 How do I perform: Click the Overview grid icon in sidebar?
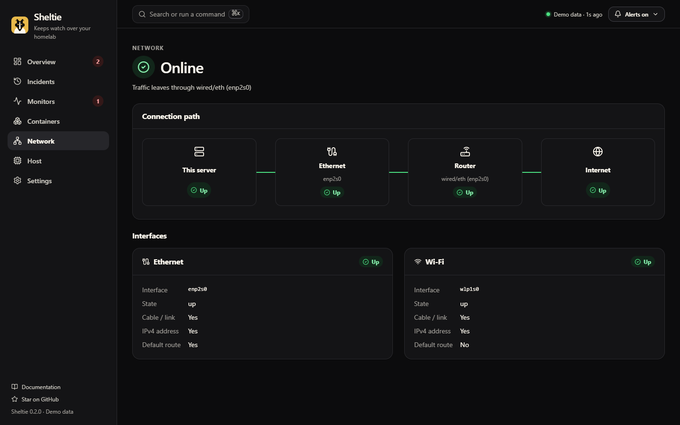17,61
